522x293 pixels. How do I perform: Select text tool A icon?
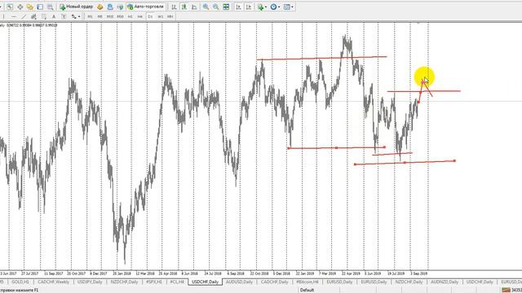point(54,16)
